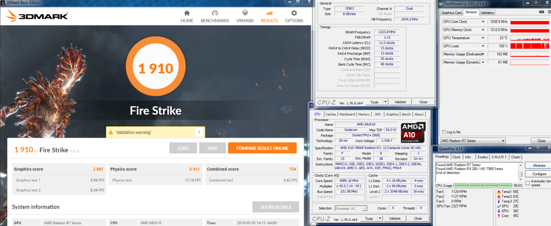Click the 3DMark logo
The width and height of the screenshot is (551, 226).
[x=37, y=16]
